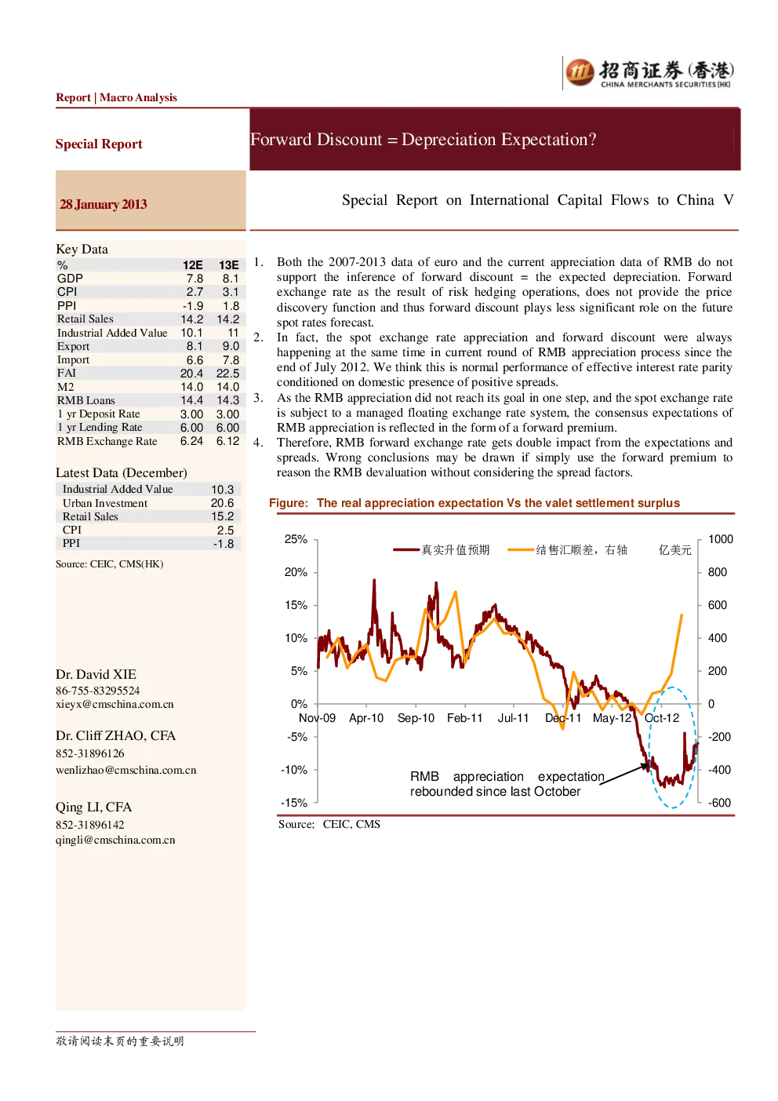The height and width of the screenshot is (1101, 778).
Task: Select the 'Latest Data (December)' heading
Action: (122, 472)
